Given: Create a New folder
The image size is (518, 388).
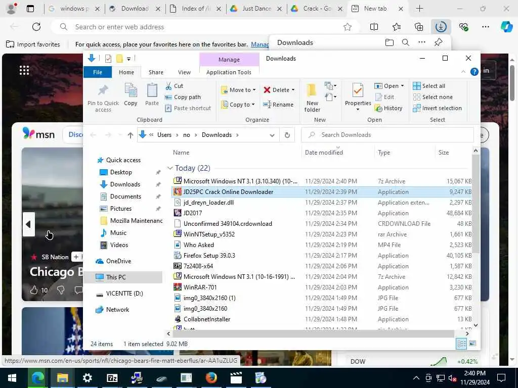Looking at the screenshot, I should coord(312,98).
